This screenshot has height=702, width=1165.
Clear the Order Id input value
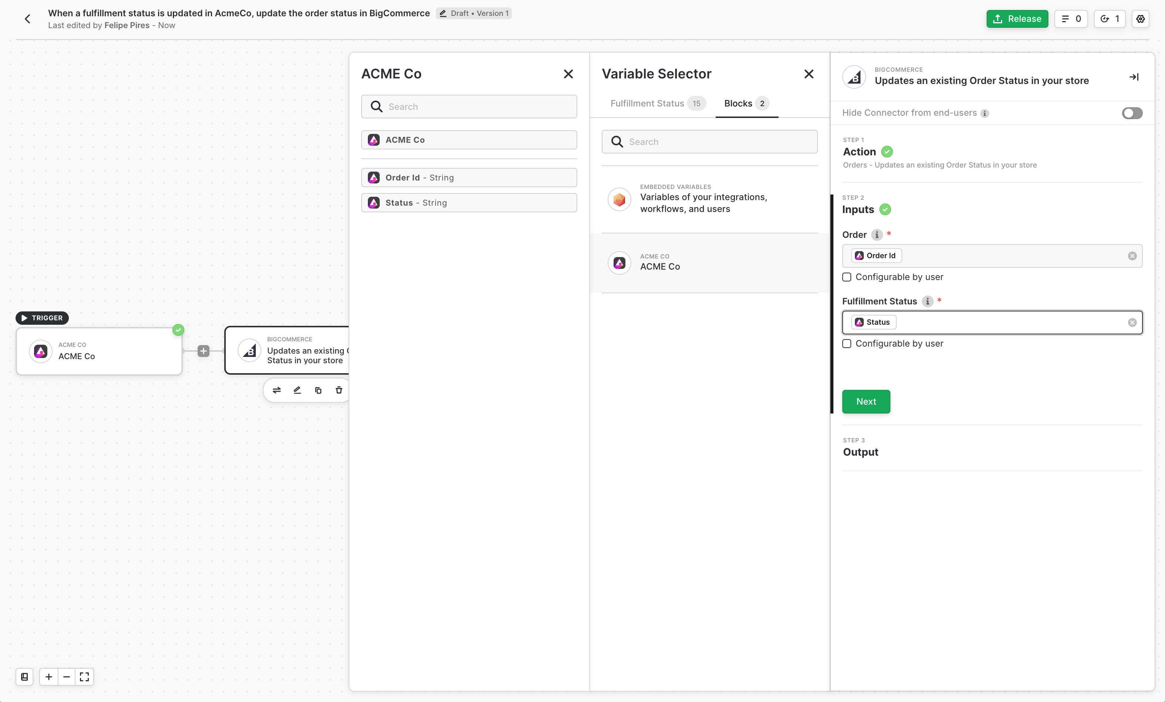tap(1132, 256)
